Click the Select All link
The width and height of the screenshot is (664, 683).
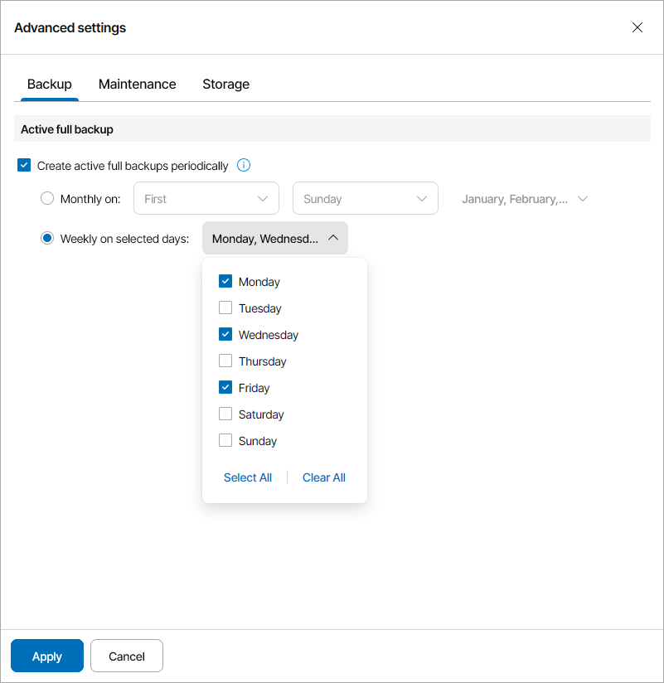[x=248, y=477]
